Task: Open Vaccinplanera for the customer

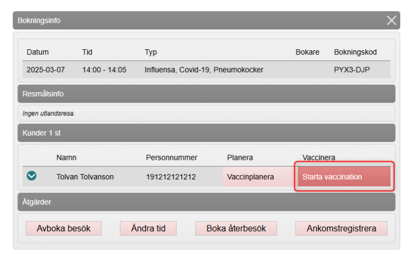Action: 251,177
